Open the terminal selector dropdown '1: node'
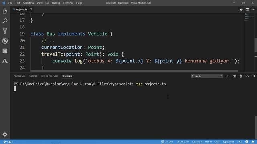Screen dimensions: 257x144 207,76
